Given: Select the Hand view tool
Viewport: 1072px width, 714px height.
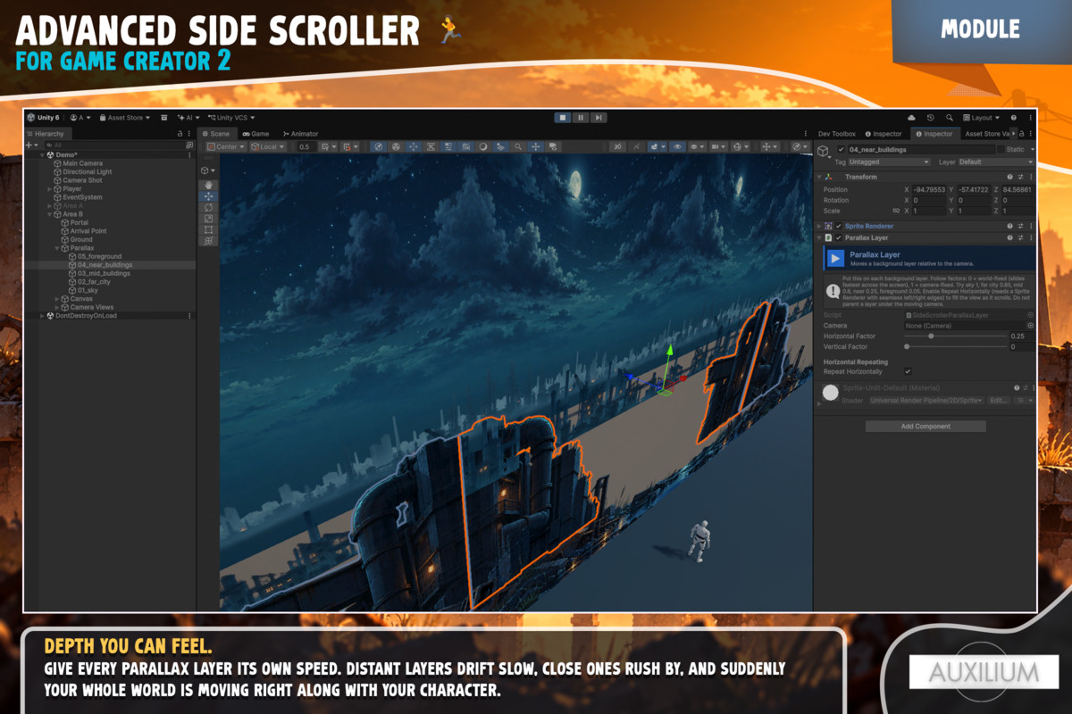Looking at the screenshot, I should [x=209, y=185].
